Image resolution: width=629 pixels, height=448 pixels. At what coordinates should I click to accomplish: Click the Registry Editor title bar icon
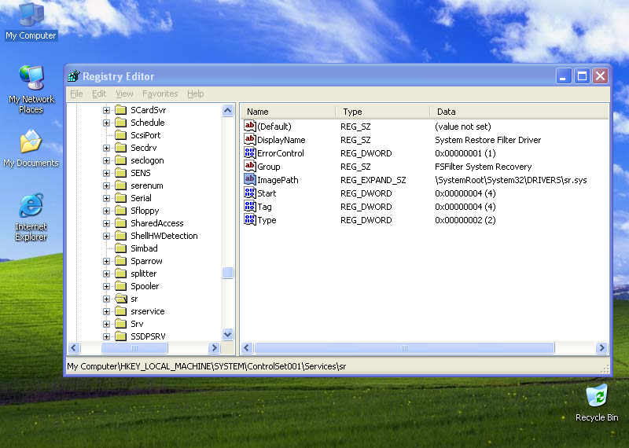74,75
